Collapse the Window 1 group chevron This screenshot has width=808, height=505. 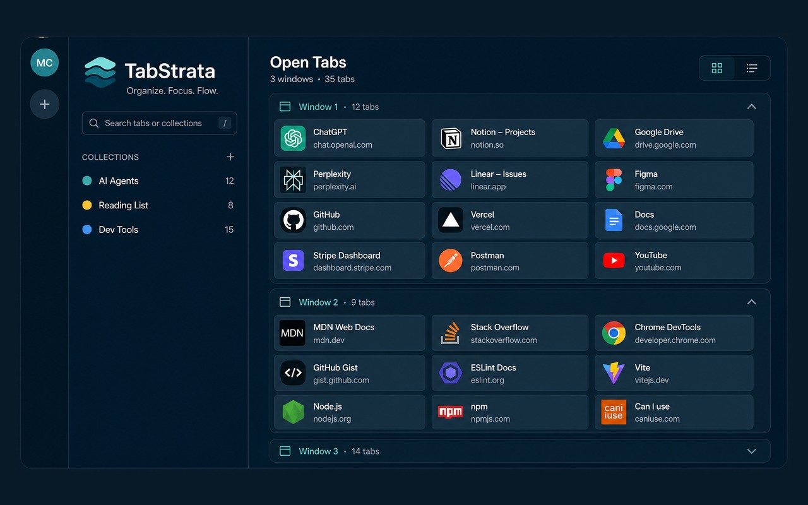[751, 107]
